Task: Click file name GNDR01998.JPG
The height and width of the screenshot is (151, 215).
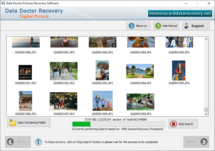Action: 102,114
